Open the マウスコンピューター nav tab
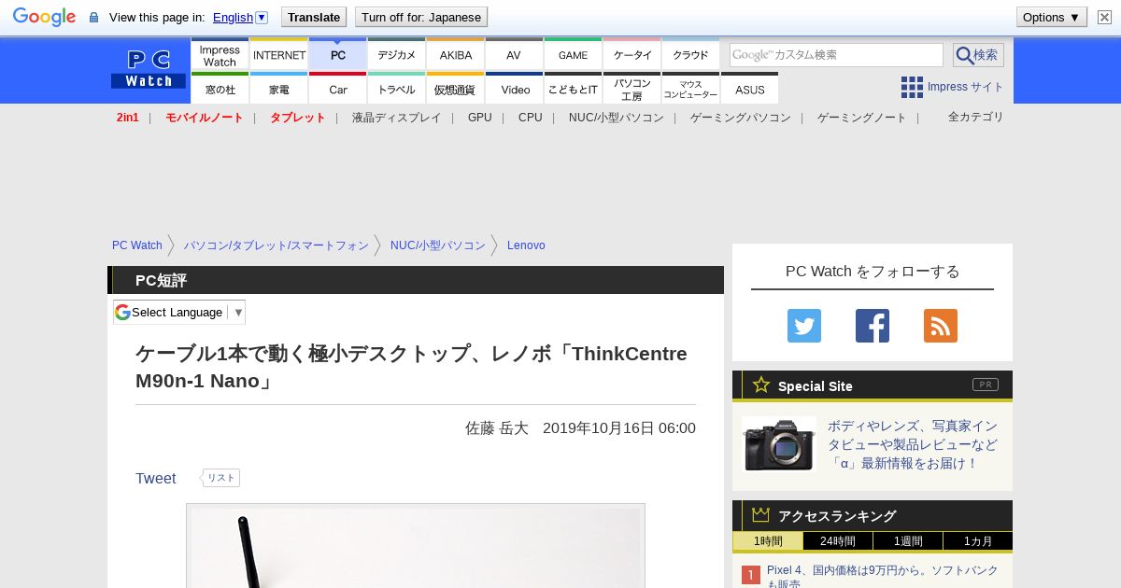The height and width of the screenshot is (588, 1121). [691, 89]
